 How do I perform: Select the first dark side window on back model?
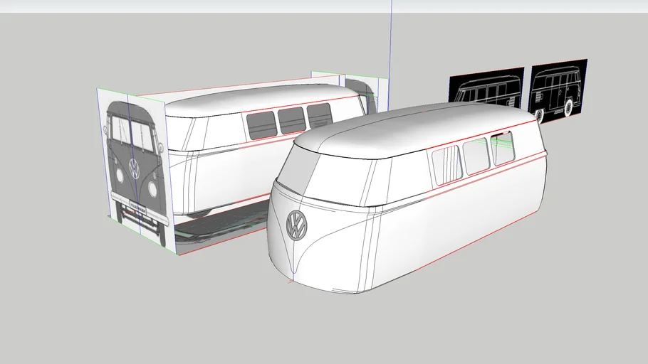point(262,125)
